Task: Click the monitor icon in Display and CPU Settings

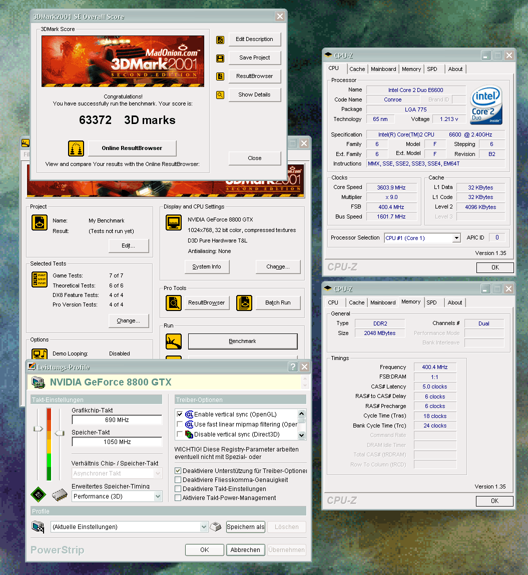Action: point(174,222)
